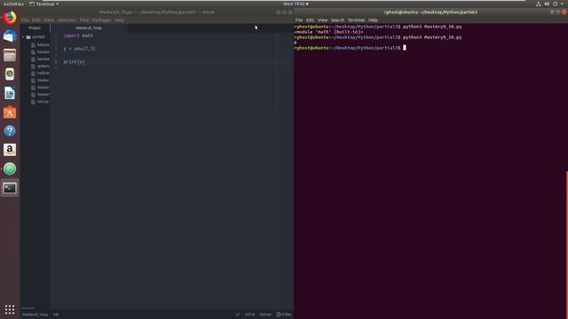Select the Terminal icon in the dock
The height and width of the screenshot is (319, 568).
tap(10, 188)
